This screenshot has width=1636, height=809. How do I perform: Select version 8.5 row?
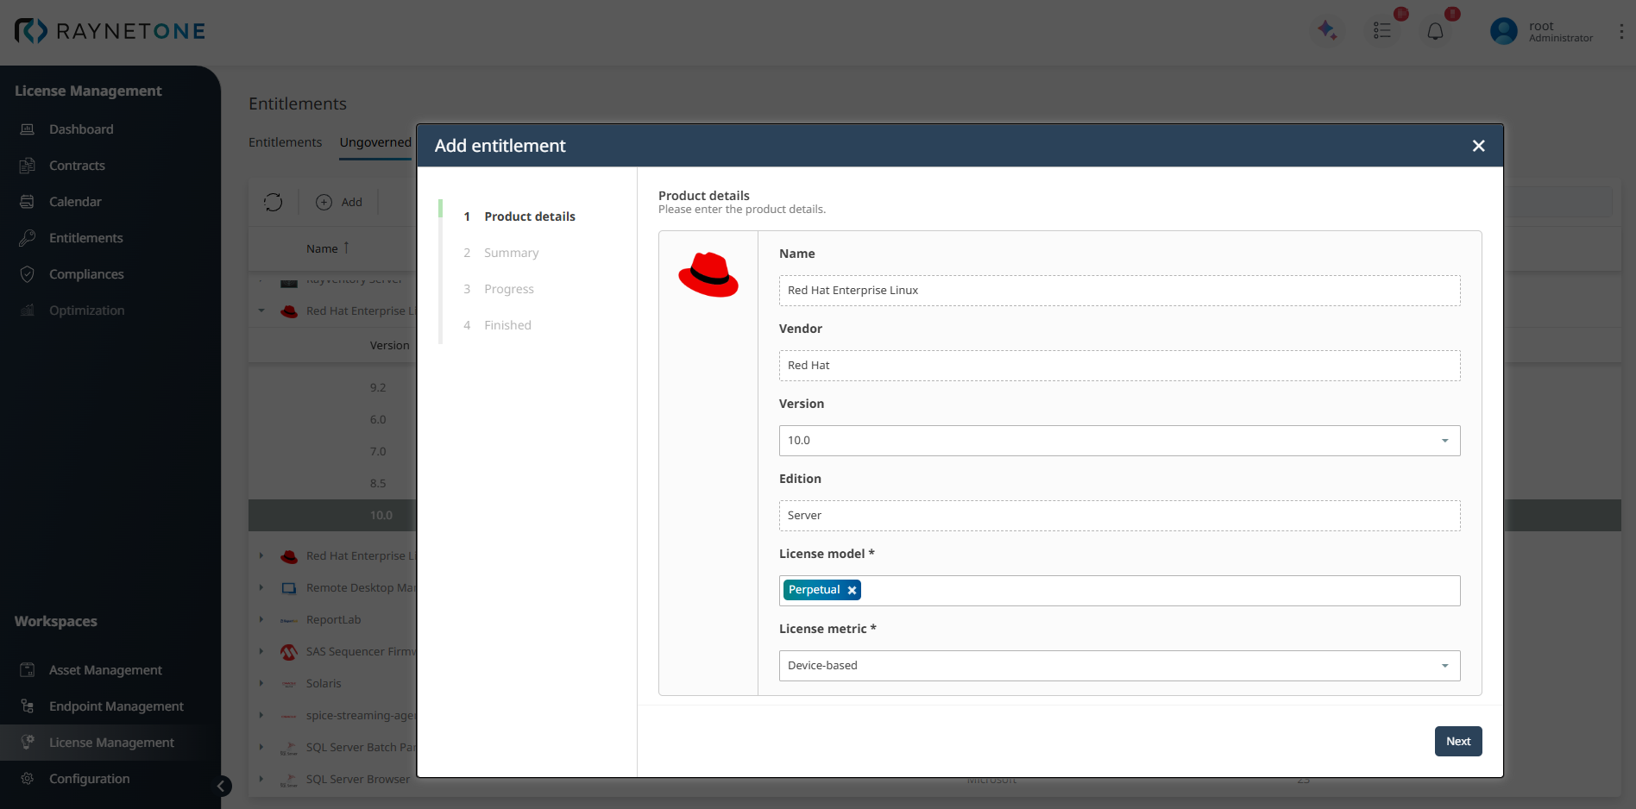pos(378,484)
